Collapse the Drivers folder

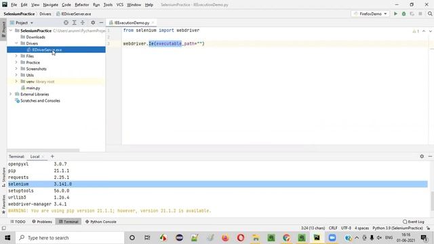point(16,43)
